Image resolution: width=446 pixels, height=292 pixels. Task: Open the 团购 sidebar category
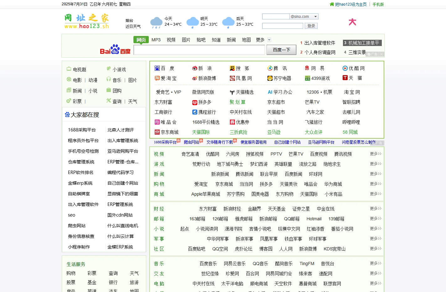(117, 91)
